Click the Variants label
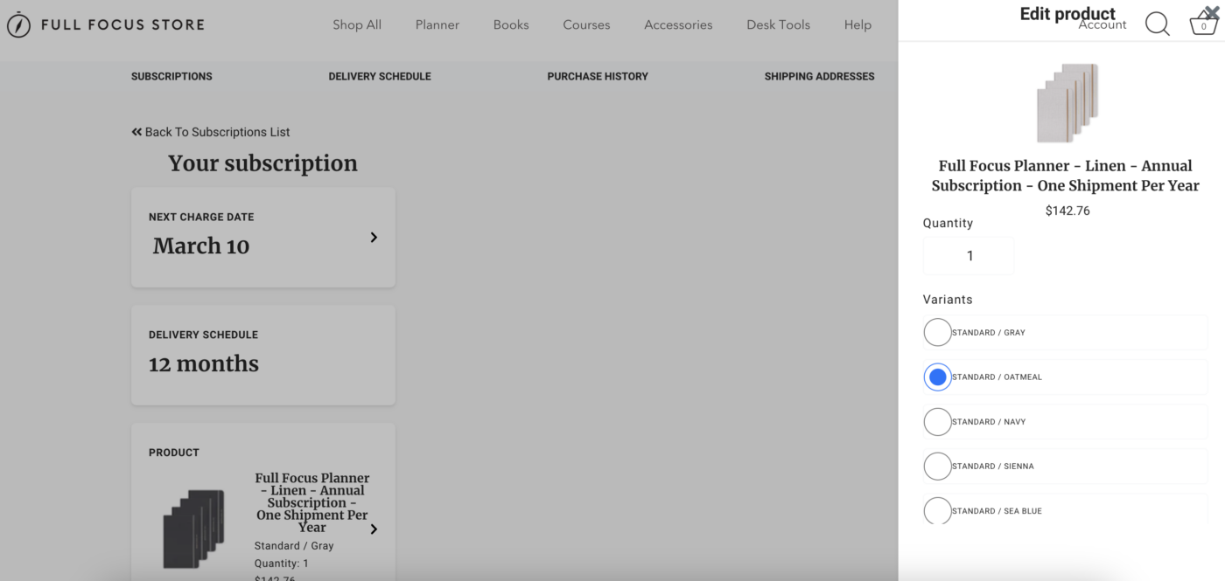1225x581 pixels. click(948, 300)
